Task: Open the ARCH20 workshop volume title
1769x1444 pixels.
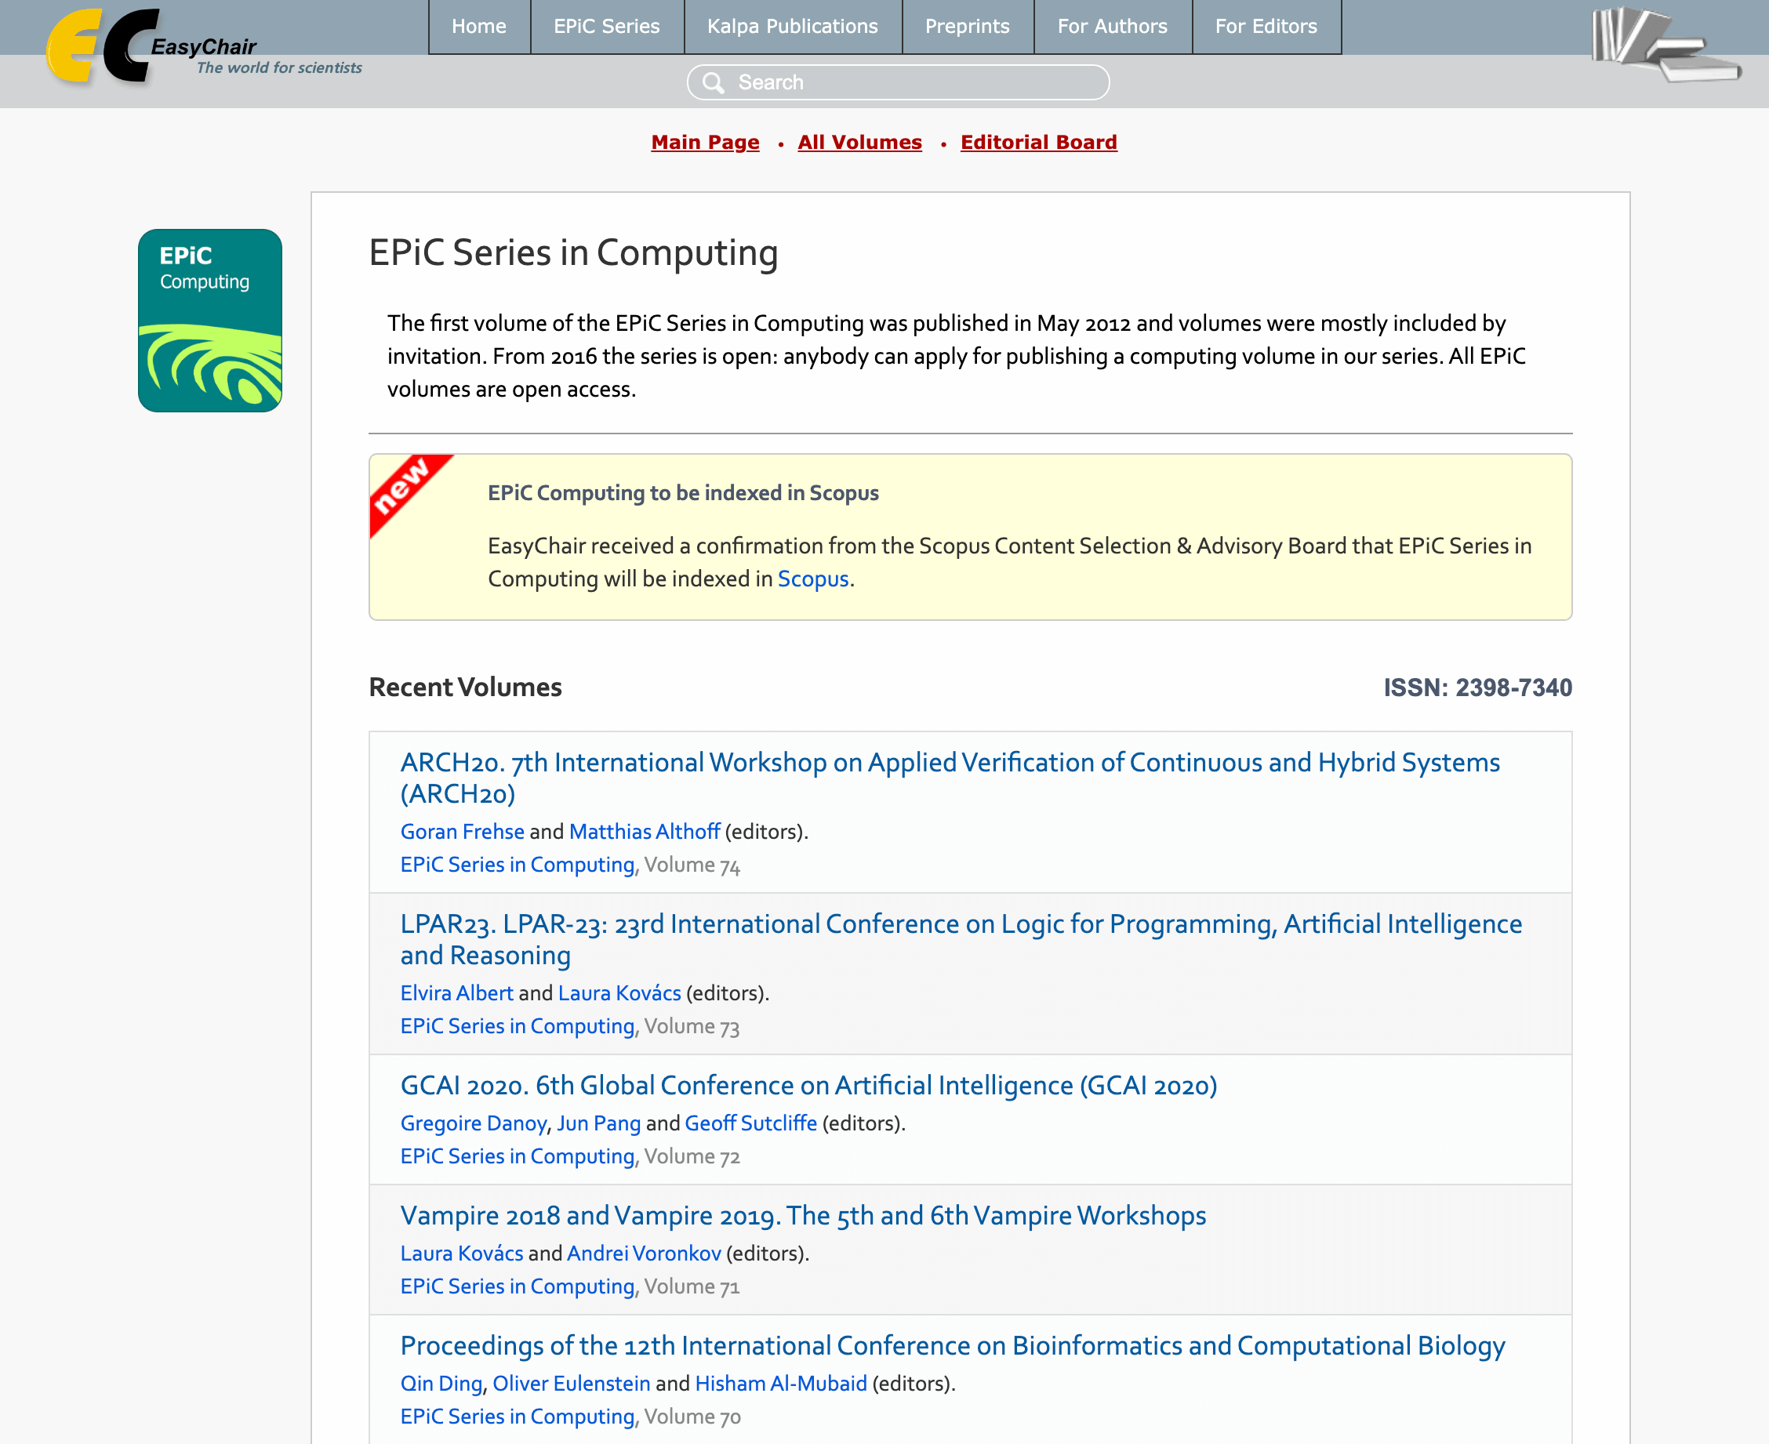Action: tap(950, 777)
